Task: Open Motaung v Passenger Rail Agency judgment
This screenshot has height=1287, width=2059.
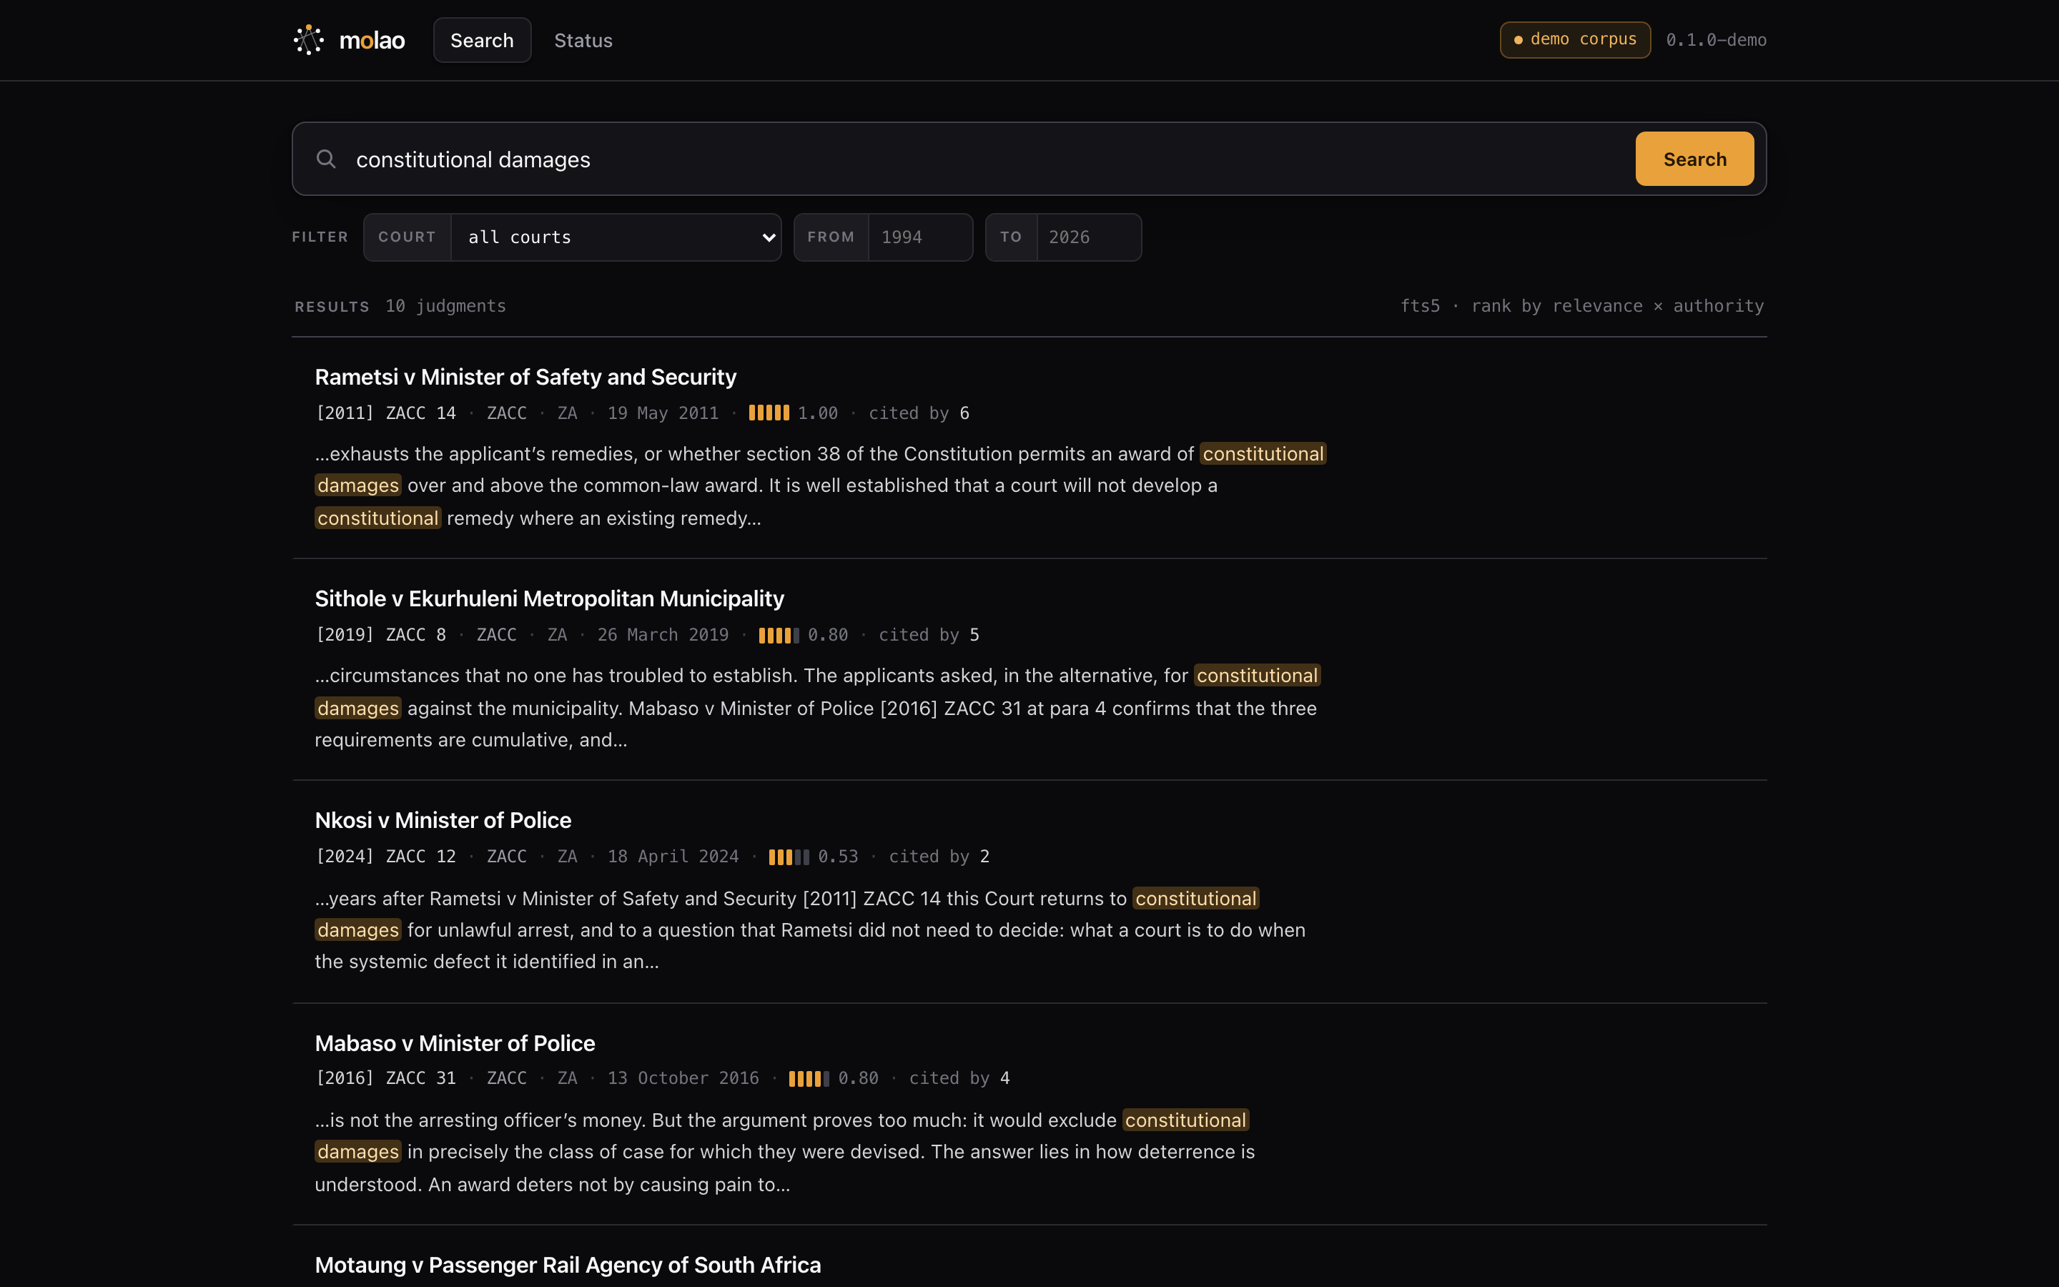Action: pos(568,1265)
